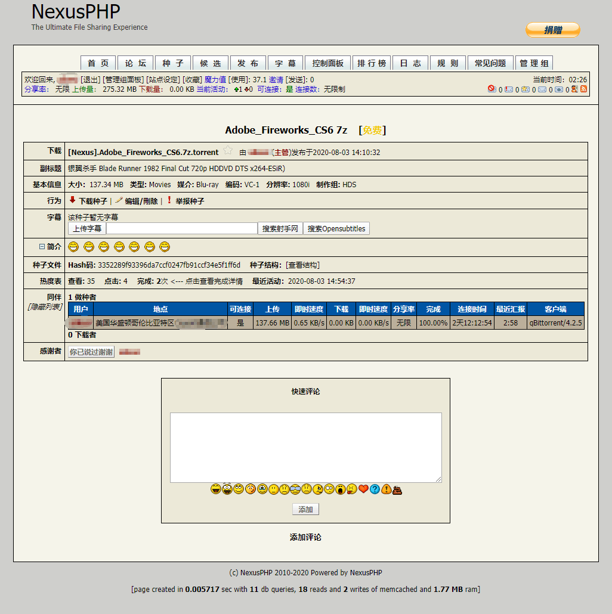
Task: Click the 搜索射手网 search button
Action: point(280,228)
